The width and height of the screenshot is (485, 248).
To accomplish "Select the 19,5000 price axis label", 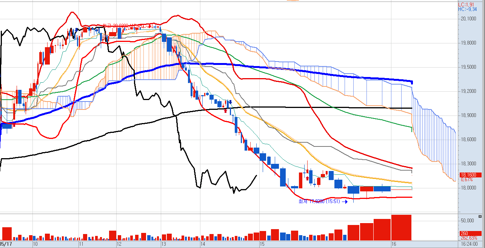I will pos(468,67).
